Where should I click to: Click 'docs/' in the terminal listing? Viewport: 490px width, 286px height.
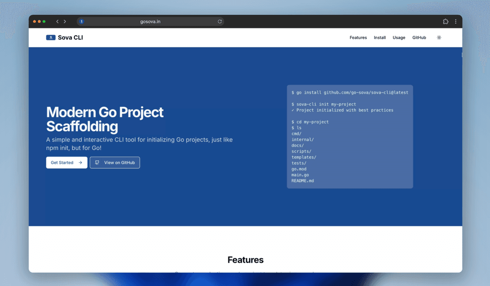pyautogui.click(x=298, y=146)
